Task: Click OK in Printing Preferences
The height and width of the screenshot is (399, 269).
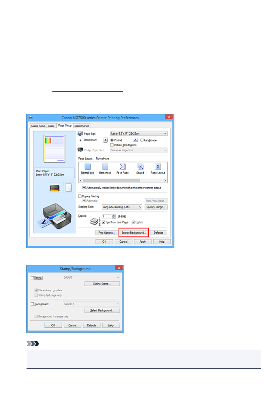Action: [x=104, y=242]
